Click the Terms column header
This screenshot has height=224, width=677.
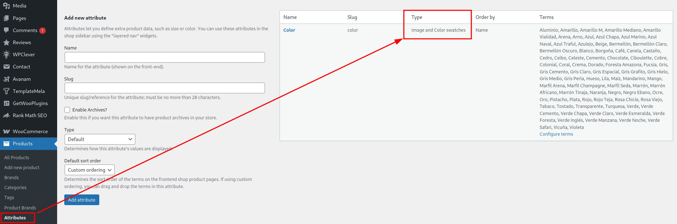point(547,17)
